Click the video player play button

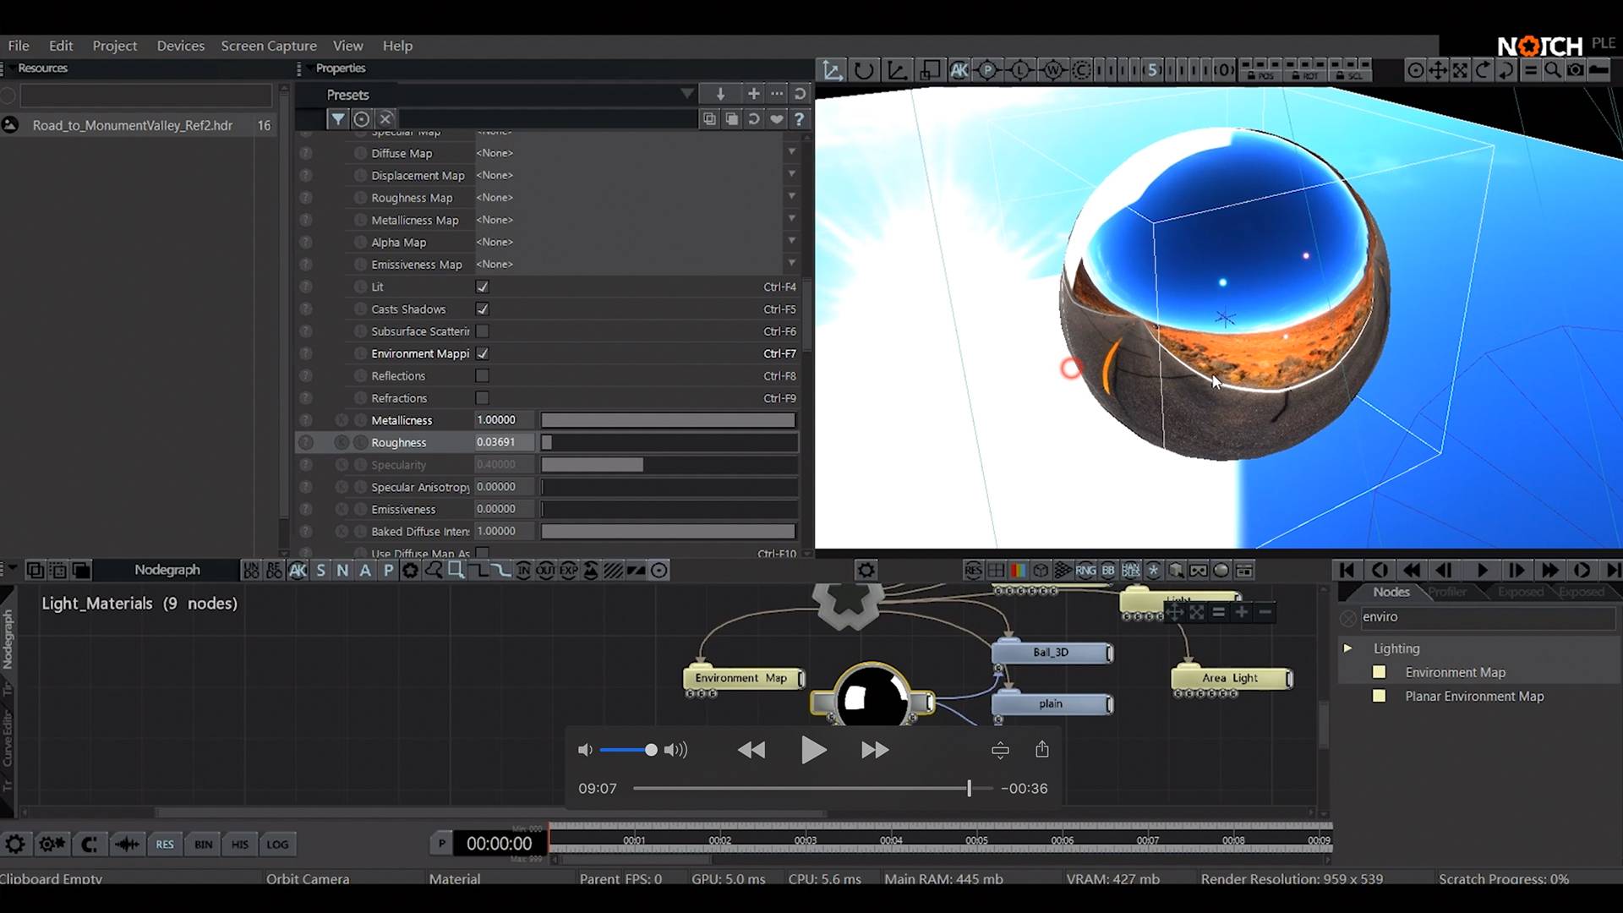point(813,750)
